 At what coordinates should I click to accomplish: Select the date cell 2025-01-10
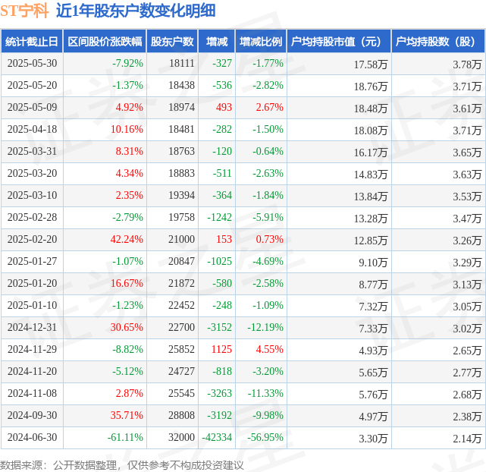[x=33, y=306]
